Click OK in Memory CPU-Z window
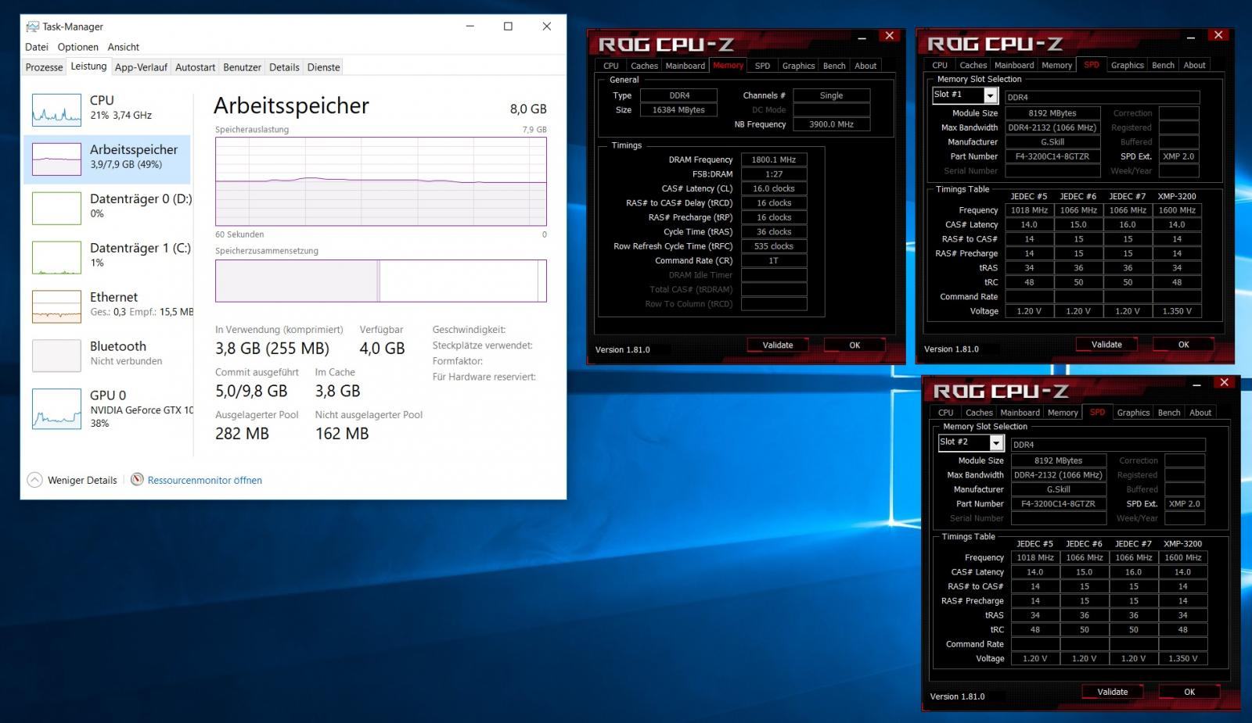Screen dimensions: 1252x723 [x=854, y=345]
